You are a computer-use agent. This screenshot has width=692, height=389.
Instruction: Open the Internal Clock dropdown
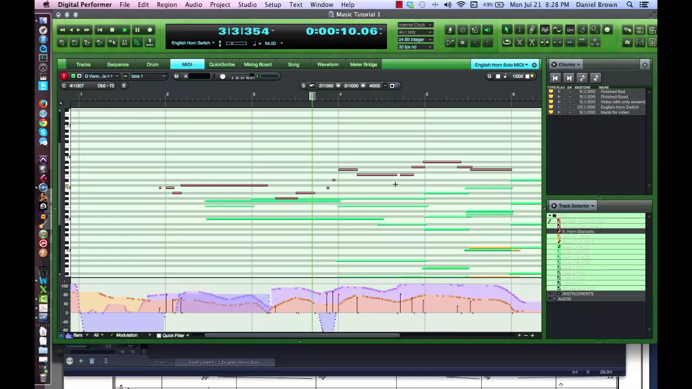click(415, 25)
